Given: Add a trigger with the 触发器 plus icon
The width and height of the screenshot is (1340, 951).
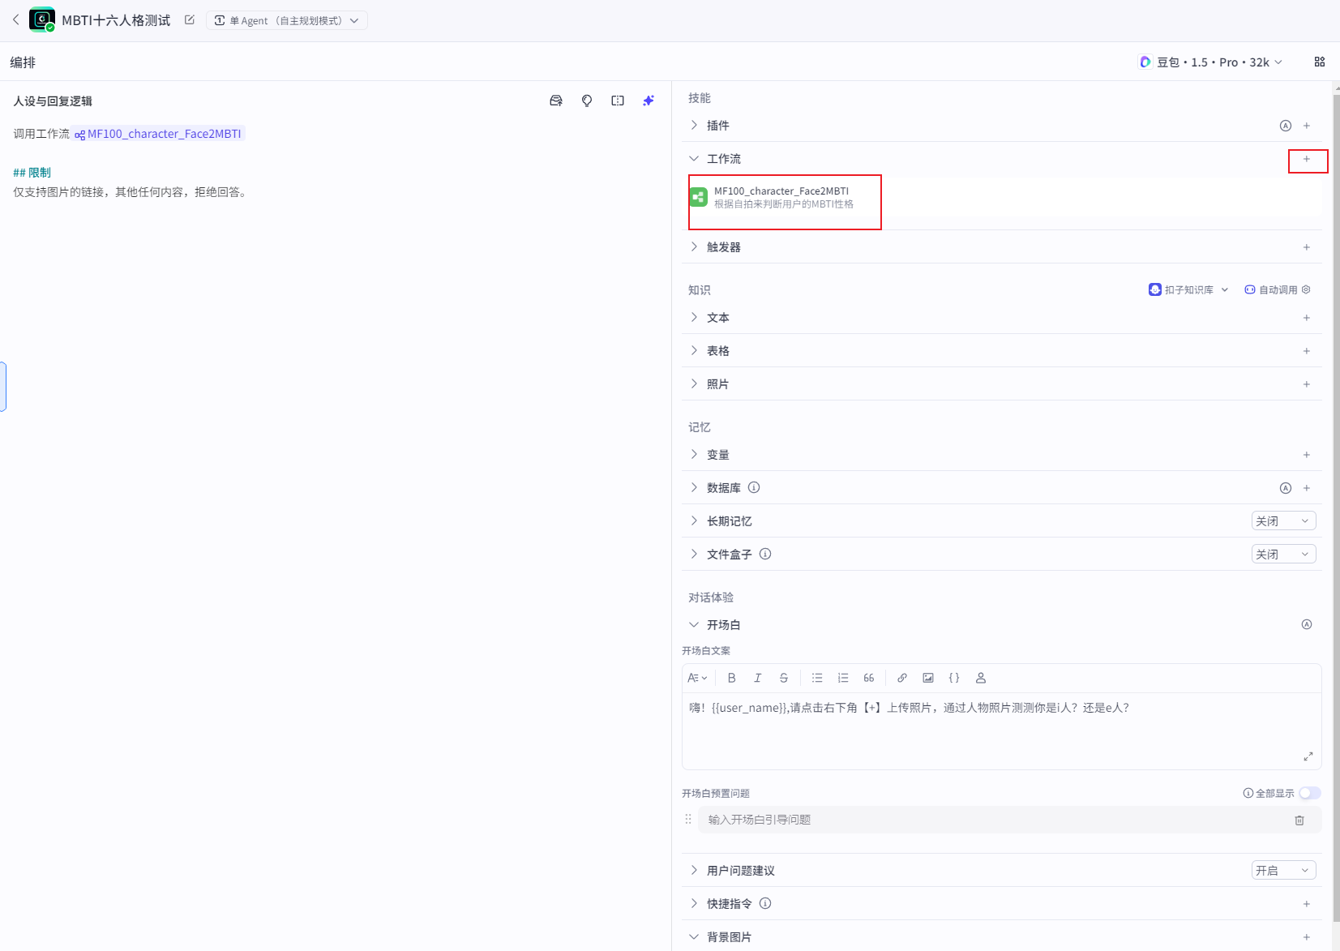Looking at the screenshot, I should (1307, 247).
